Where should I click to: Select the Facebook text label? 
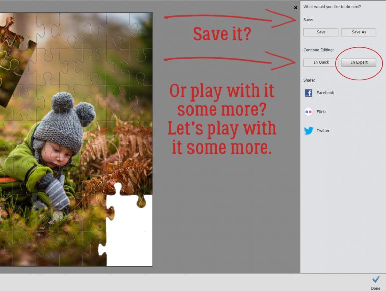tap(325, 93)
